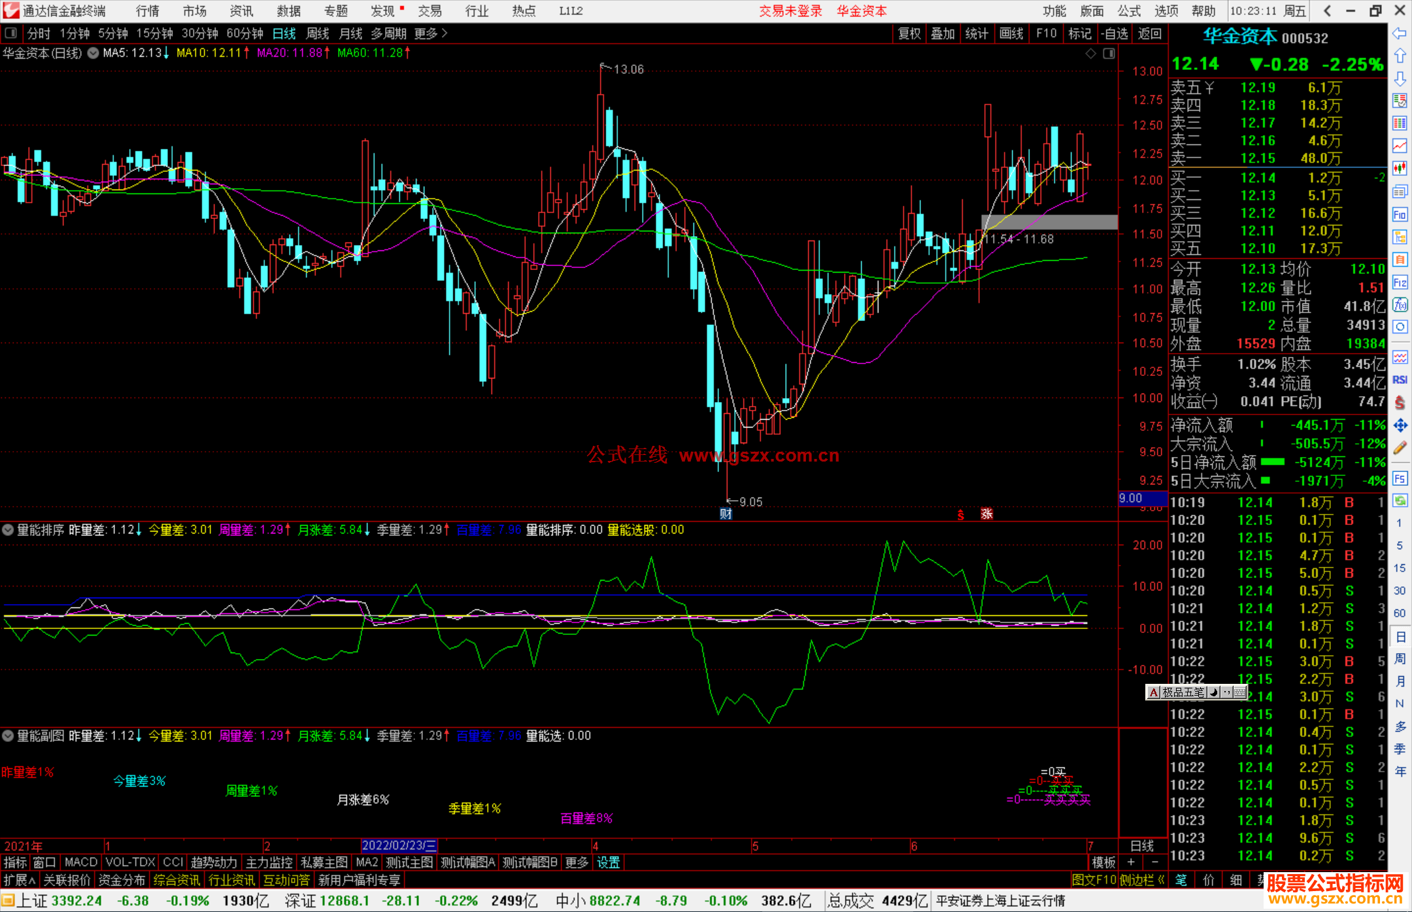Open the 行情 menu

148,11
